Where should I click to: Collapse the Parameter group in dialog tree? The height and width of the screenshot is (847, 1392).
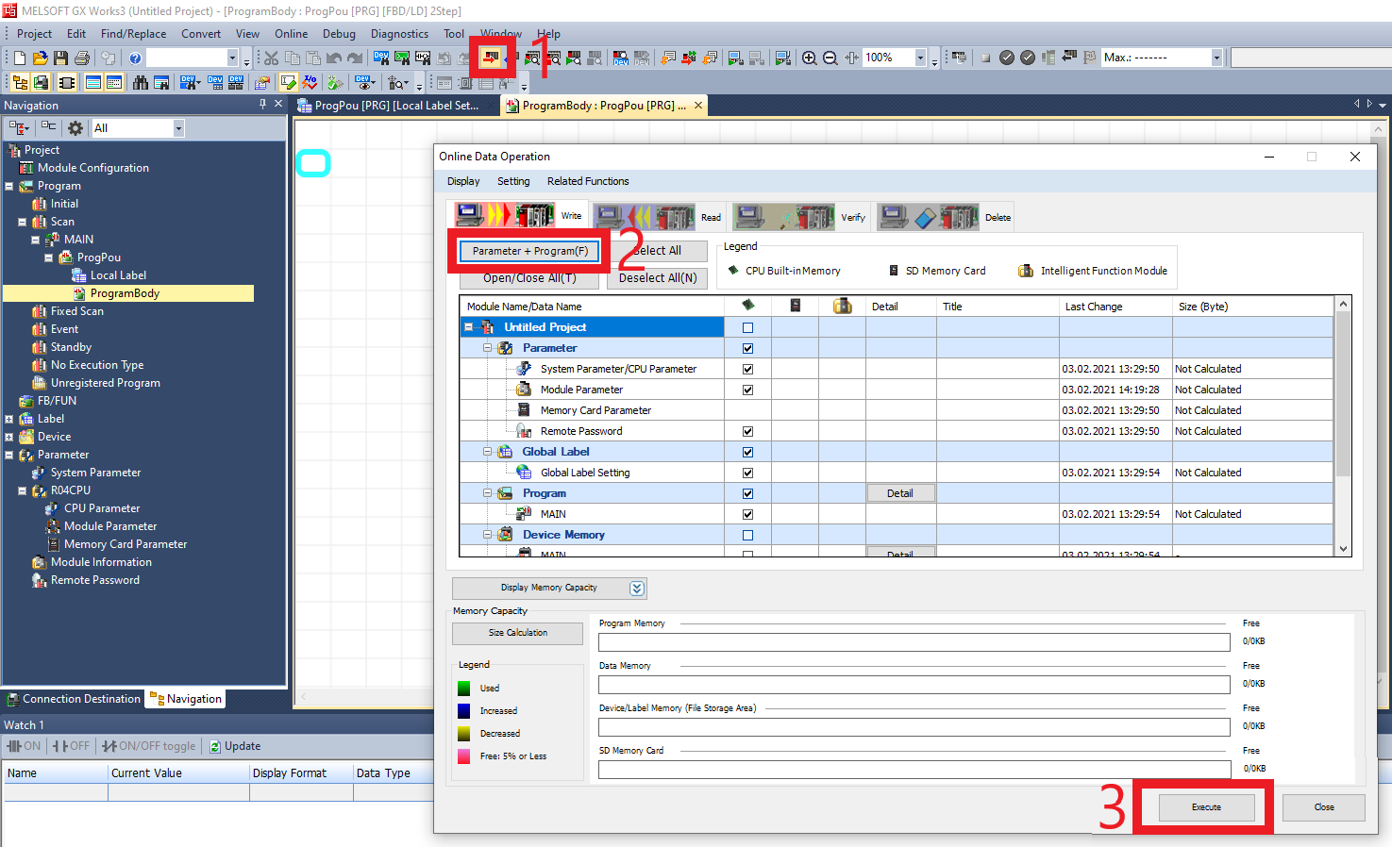coord(488,348)
